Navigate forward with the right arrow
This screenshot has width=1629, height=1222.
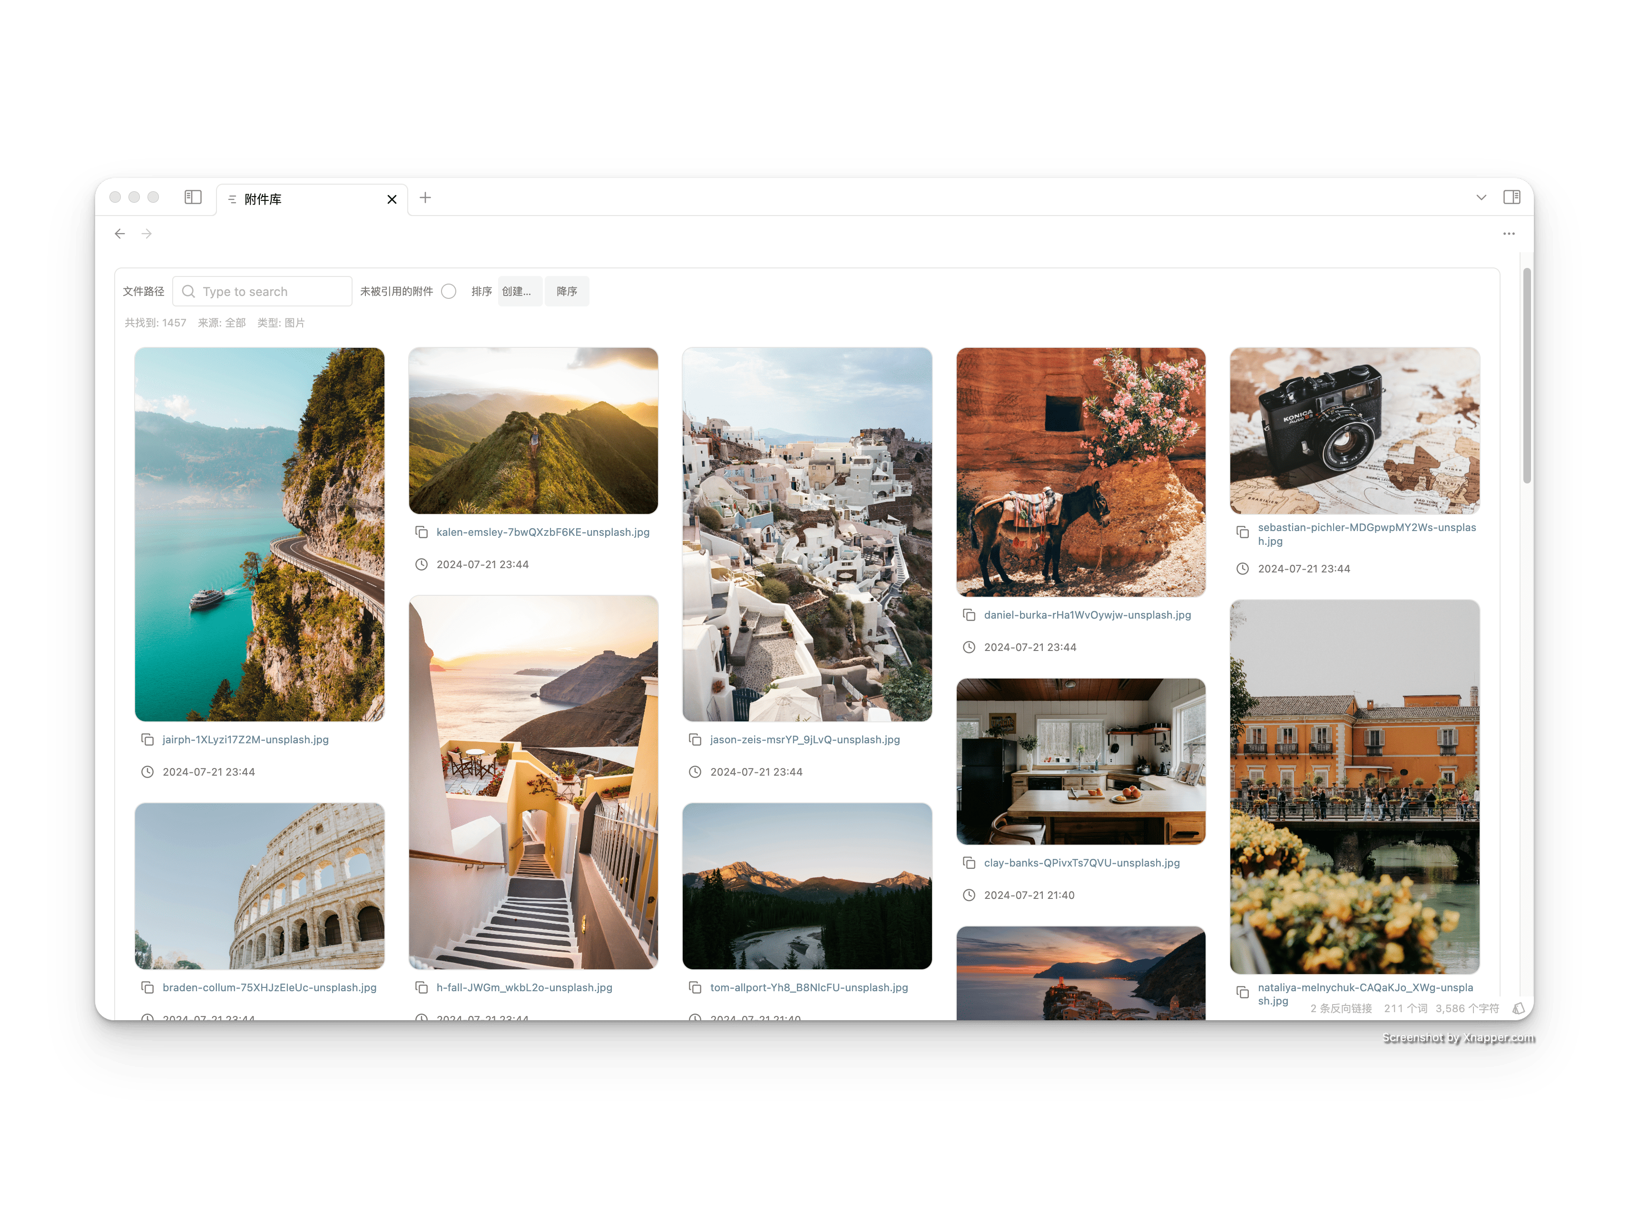(147, 234)
